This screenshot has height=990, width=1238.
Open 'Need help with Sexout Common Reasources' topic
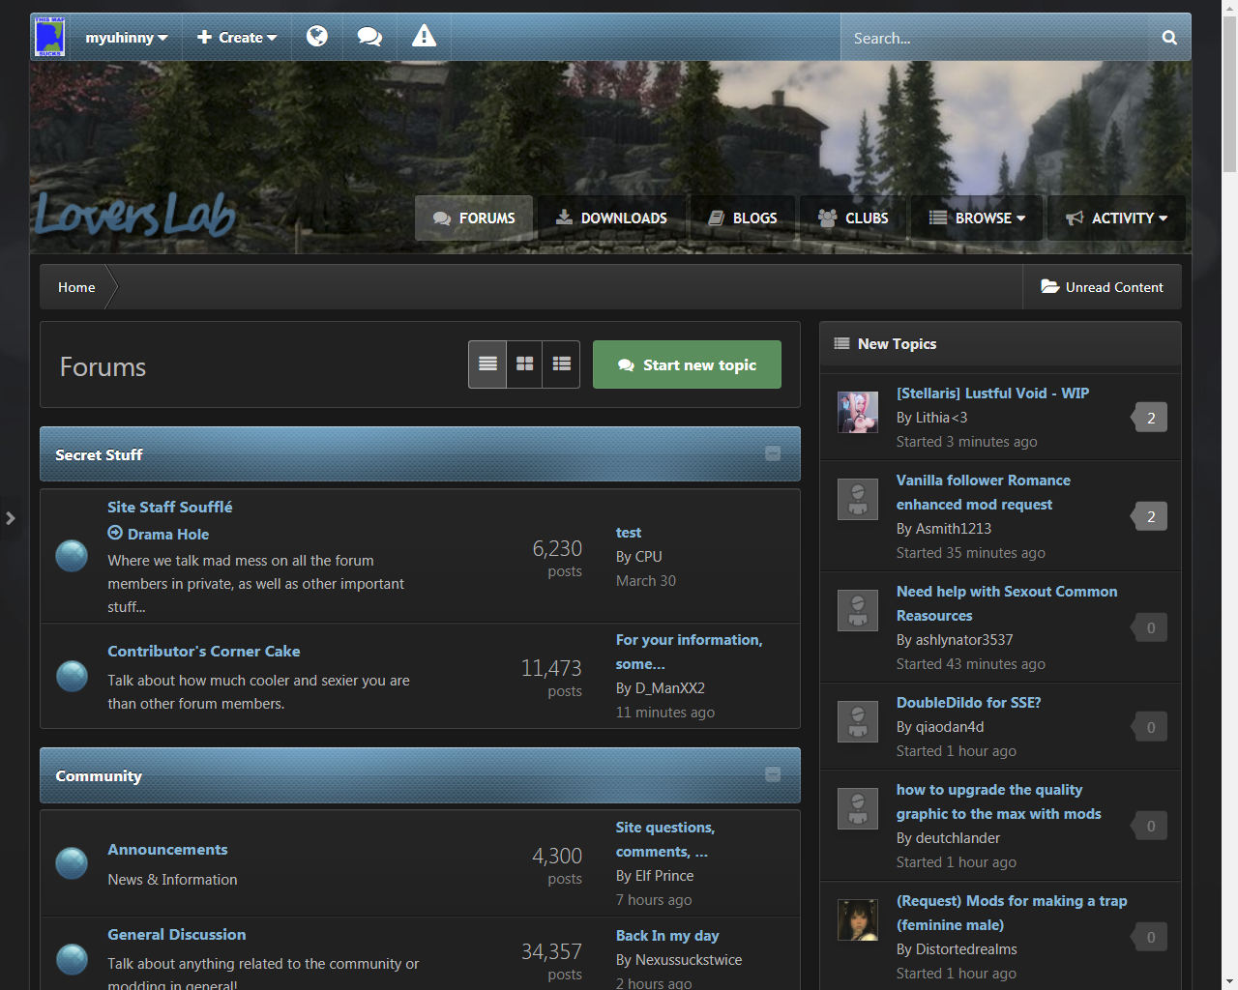[x=1007, y=603]
